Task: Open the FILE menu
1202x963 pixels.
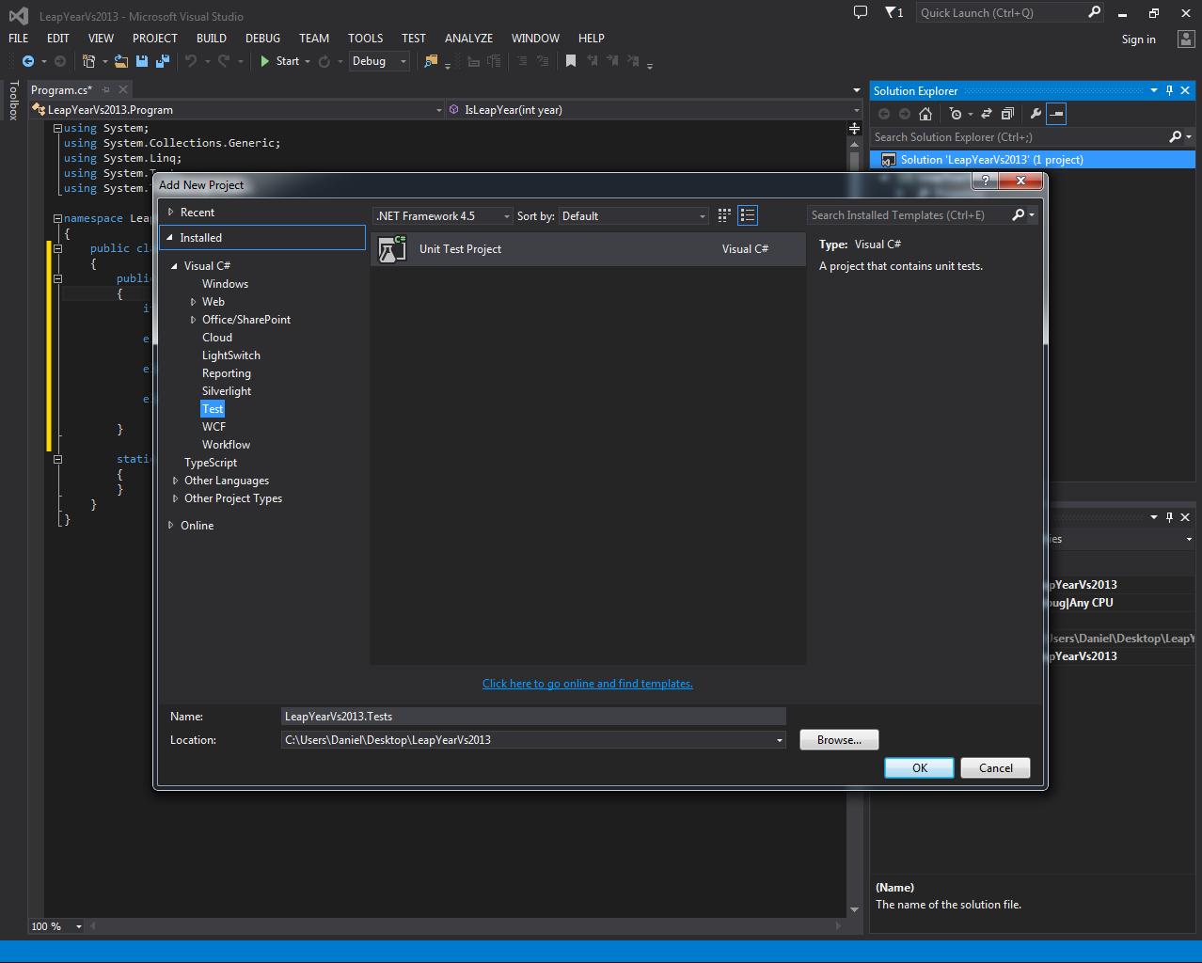Action: pyautogui.click(x=19, y=39)
